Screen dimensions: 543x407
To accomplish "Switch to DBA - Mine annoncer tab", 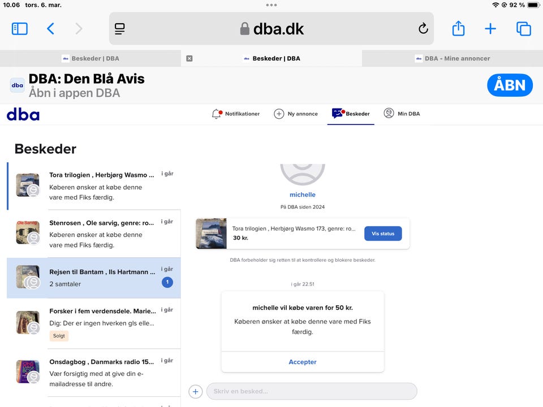I will 453,58.
